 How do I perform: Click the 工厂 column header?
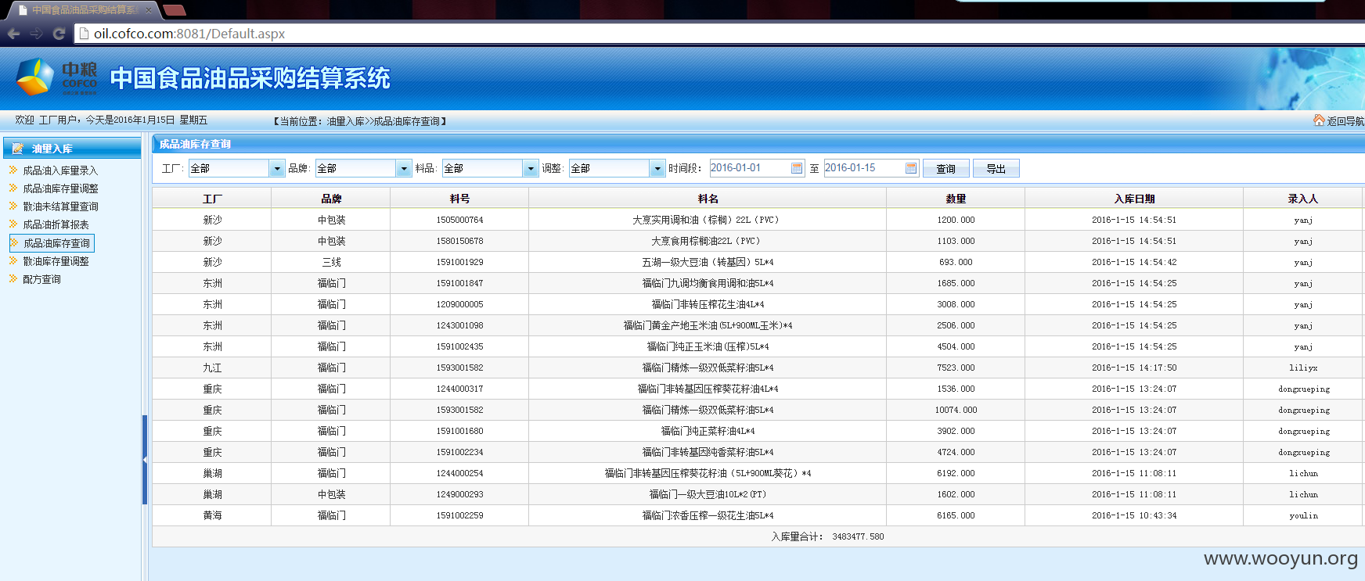pyautogui.click(x=212, y=199)
